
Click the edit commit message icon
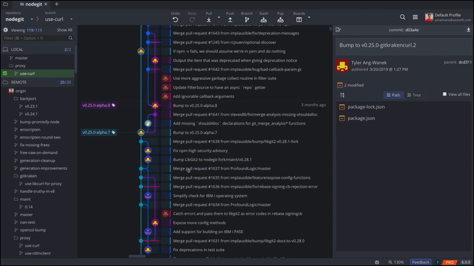(339, 30)
